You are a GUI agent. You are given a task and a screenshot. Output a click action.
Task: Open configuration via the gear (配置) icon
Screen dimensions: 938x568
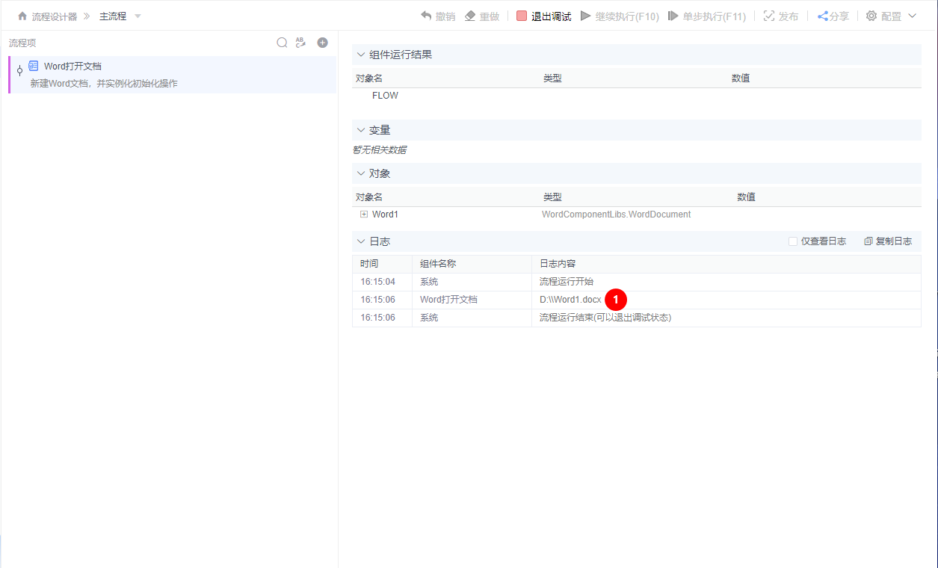(871, 15)
